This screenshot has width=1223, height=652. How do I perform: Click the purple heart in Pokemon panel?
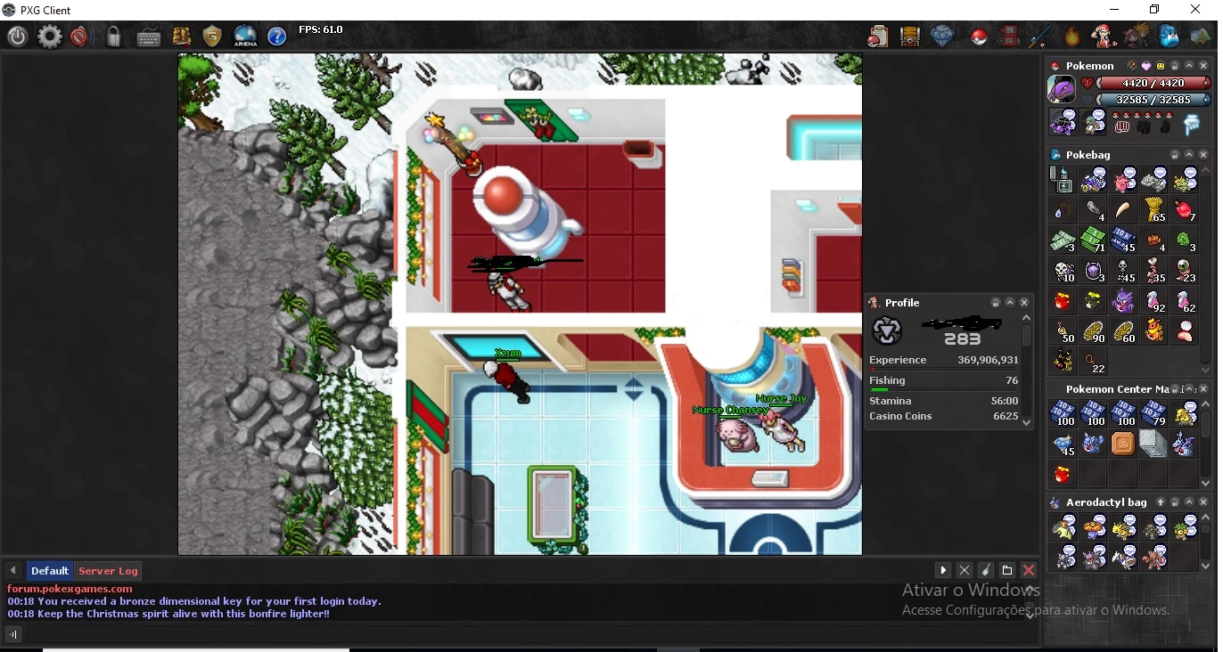(1146, 66)
